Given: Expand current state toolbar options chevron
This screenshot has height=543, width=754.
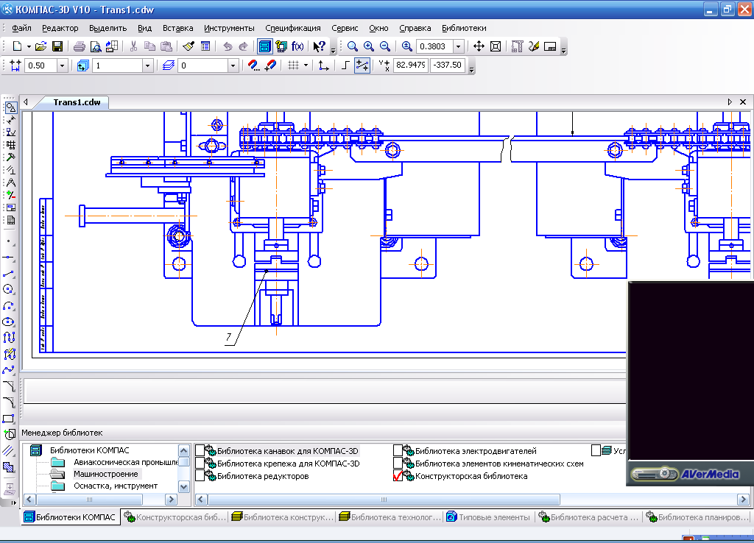Looking at the screenshot, I should coord(472,68).
